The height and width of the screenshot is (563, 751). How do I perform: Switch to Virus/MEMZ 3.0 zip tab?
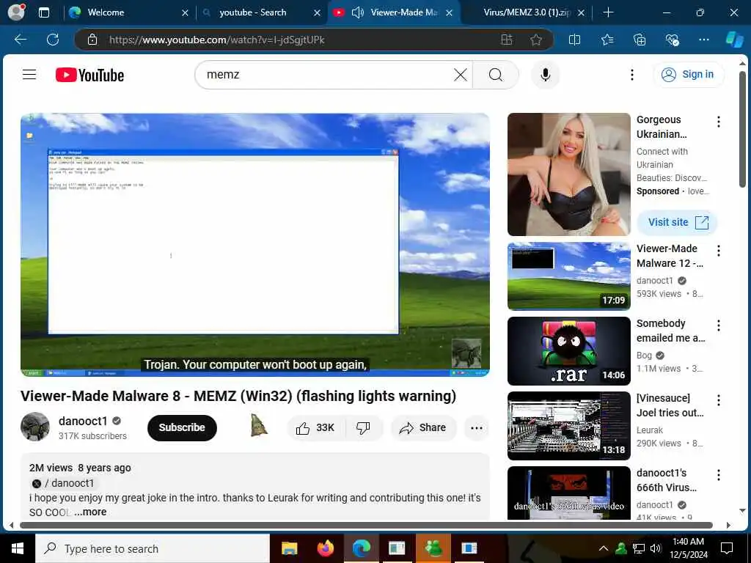point(527,12)
